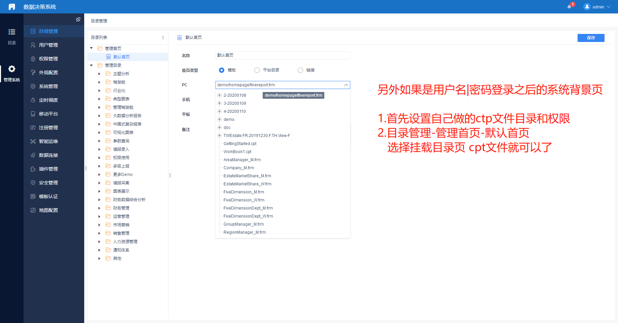The height and width of the screenshot is (323, 618).
Task: Click the 用户管理 user icon
Action: coord(33,45)
